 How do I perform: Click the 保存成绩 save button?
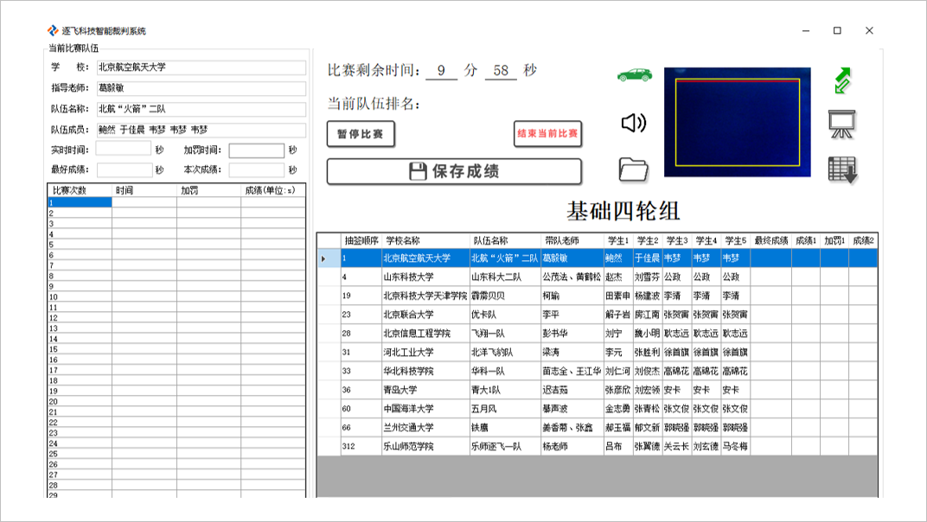tap(454, 171)
